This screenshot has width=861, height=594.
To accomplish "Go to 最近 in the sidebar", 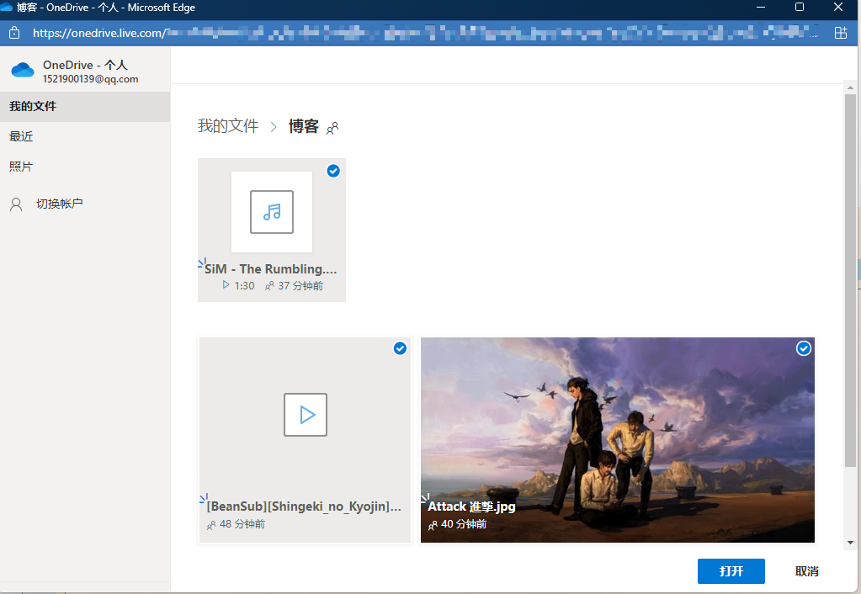I will pos(22,136).
